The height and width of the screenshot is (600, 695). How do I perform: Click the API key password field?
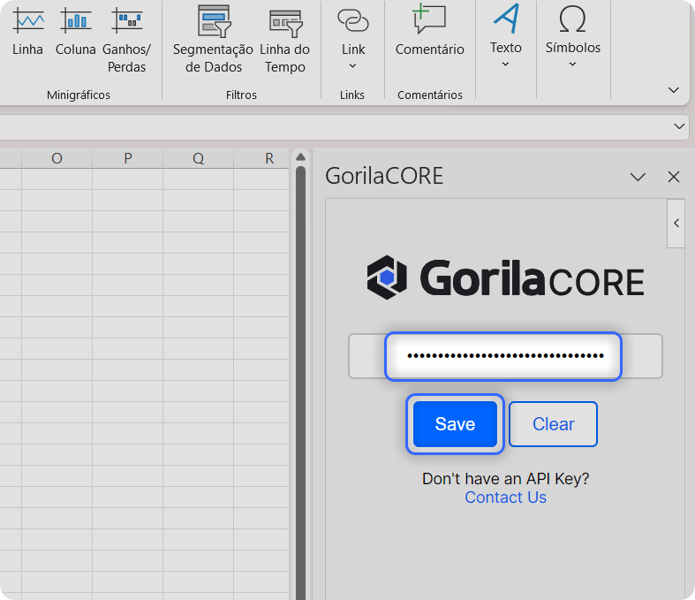coord(503,356)
